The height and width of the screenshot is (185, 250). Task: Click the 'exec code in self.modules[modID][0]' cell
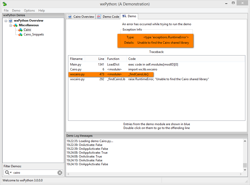(x=153, y=64)
